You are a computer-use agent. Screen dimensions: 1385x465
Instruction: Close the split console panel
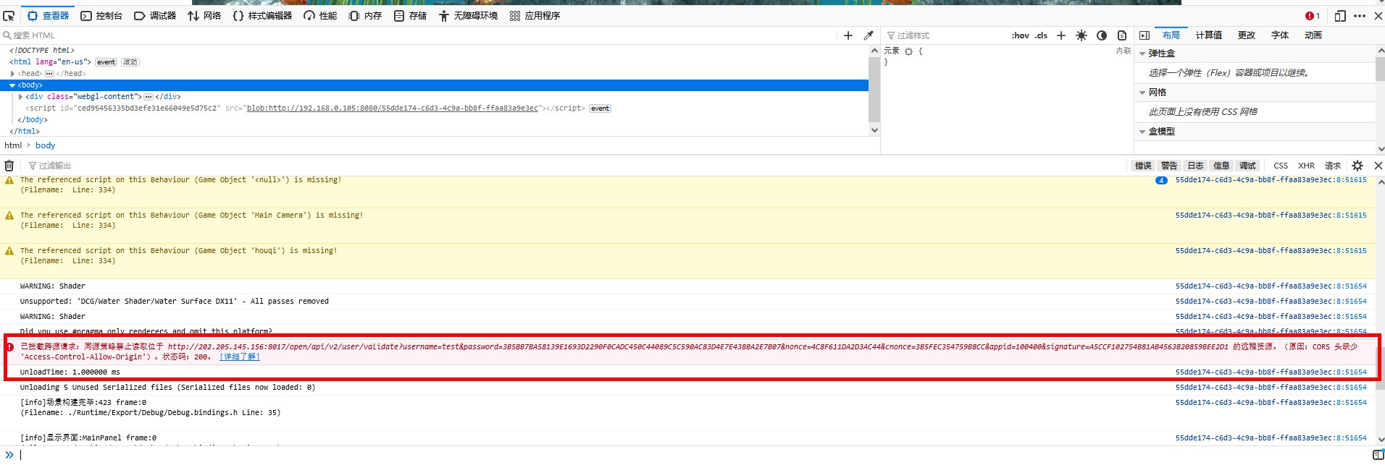(1378, 166)
